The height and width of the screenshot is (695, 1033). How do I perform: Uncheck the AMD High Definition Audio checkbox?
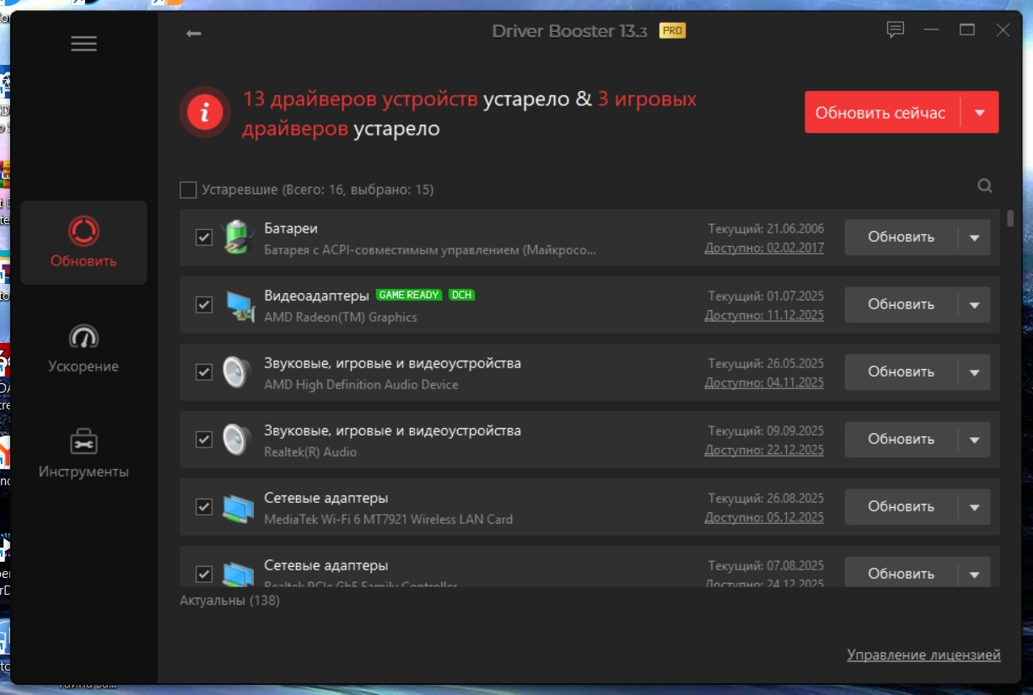tap(203, 372)
